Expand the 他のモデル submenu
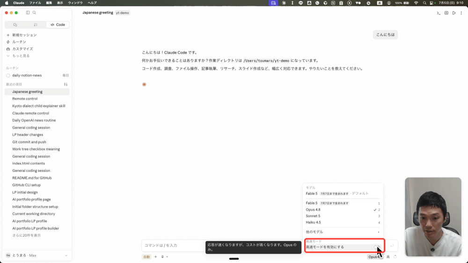The height and width of the screenshot is (263, 468). pos(343,232)
